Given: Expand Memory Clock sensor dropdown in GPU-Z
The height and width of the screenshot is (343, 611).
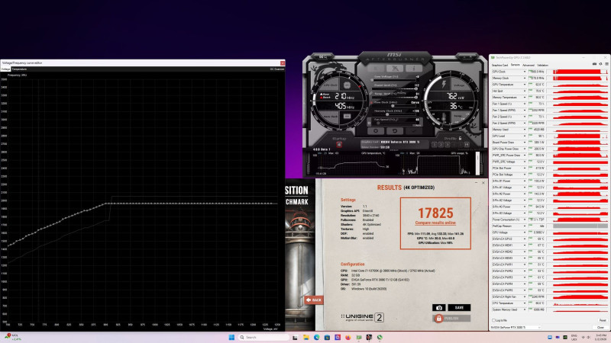Looking at the screenshot, I should [525, 79].
